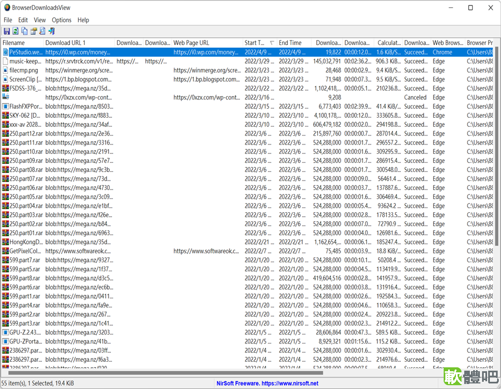Click the archive icon of 250.part01.rar
Viewport: 501px width, 389px height.
(x=6, y=233)
